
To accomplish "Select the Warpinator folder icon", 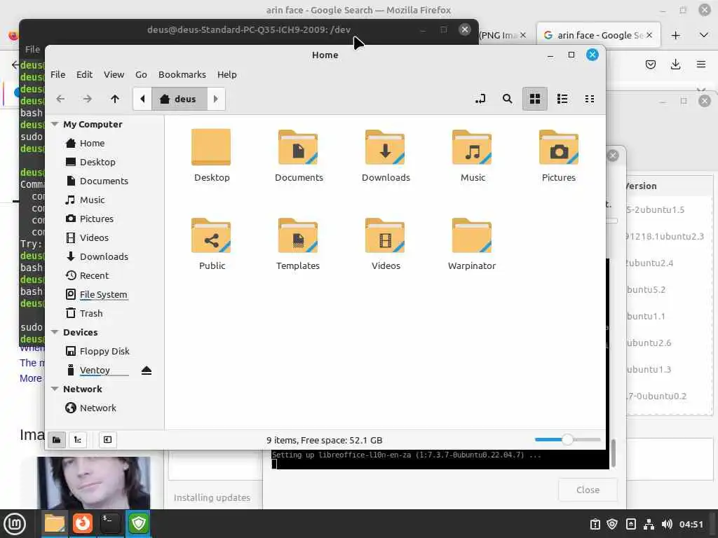I will [x=472, y=235].
